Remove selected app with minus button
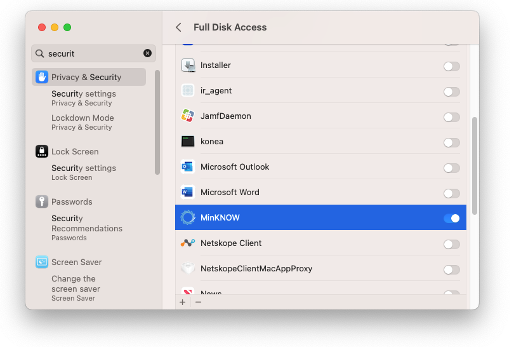The width and height of the screenshot is (521, 347). click(198, 302)
